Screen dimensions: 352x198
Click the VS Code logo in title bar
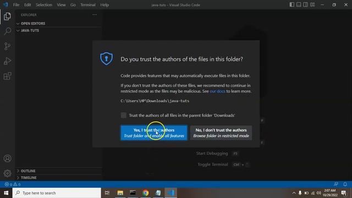(5, 5)
